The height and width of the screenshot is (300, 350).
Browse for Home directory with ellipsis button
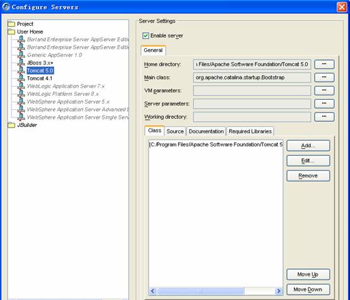[324, 64]
